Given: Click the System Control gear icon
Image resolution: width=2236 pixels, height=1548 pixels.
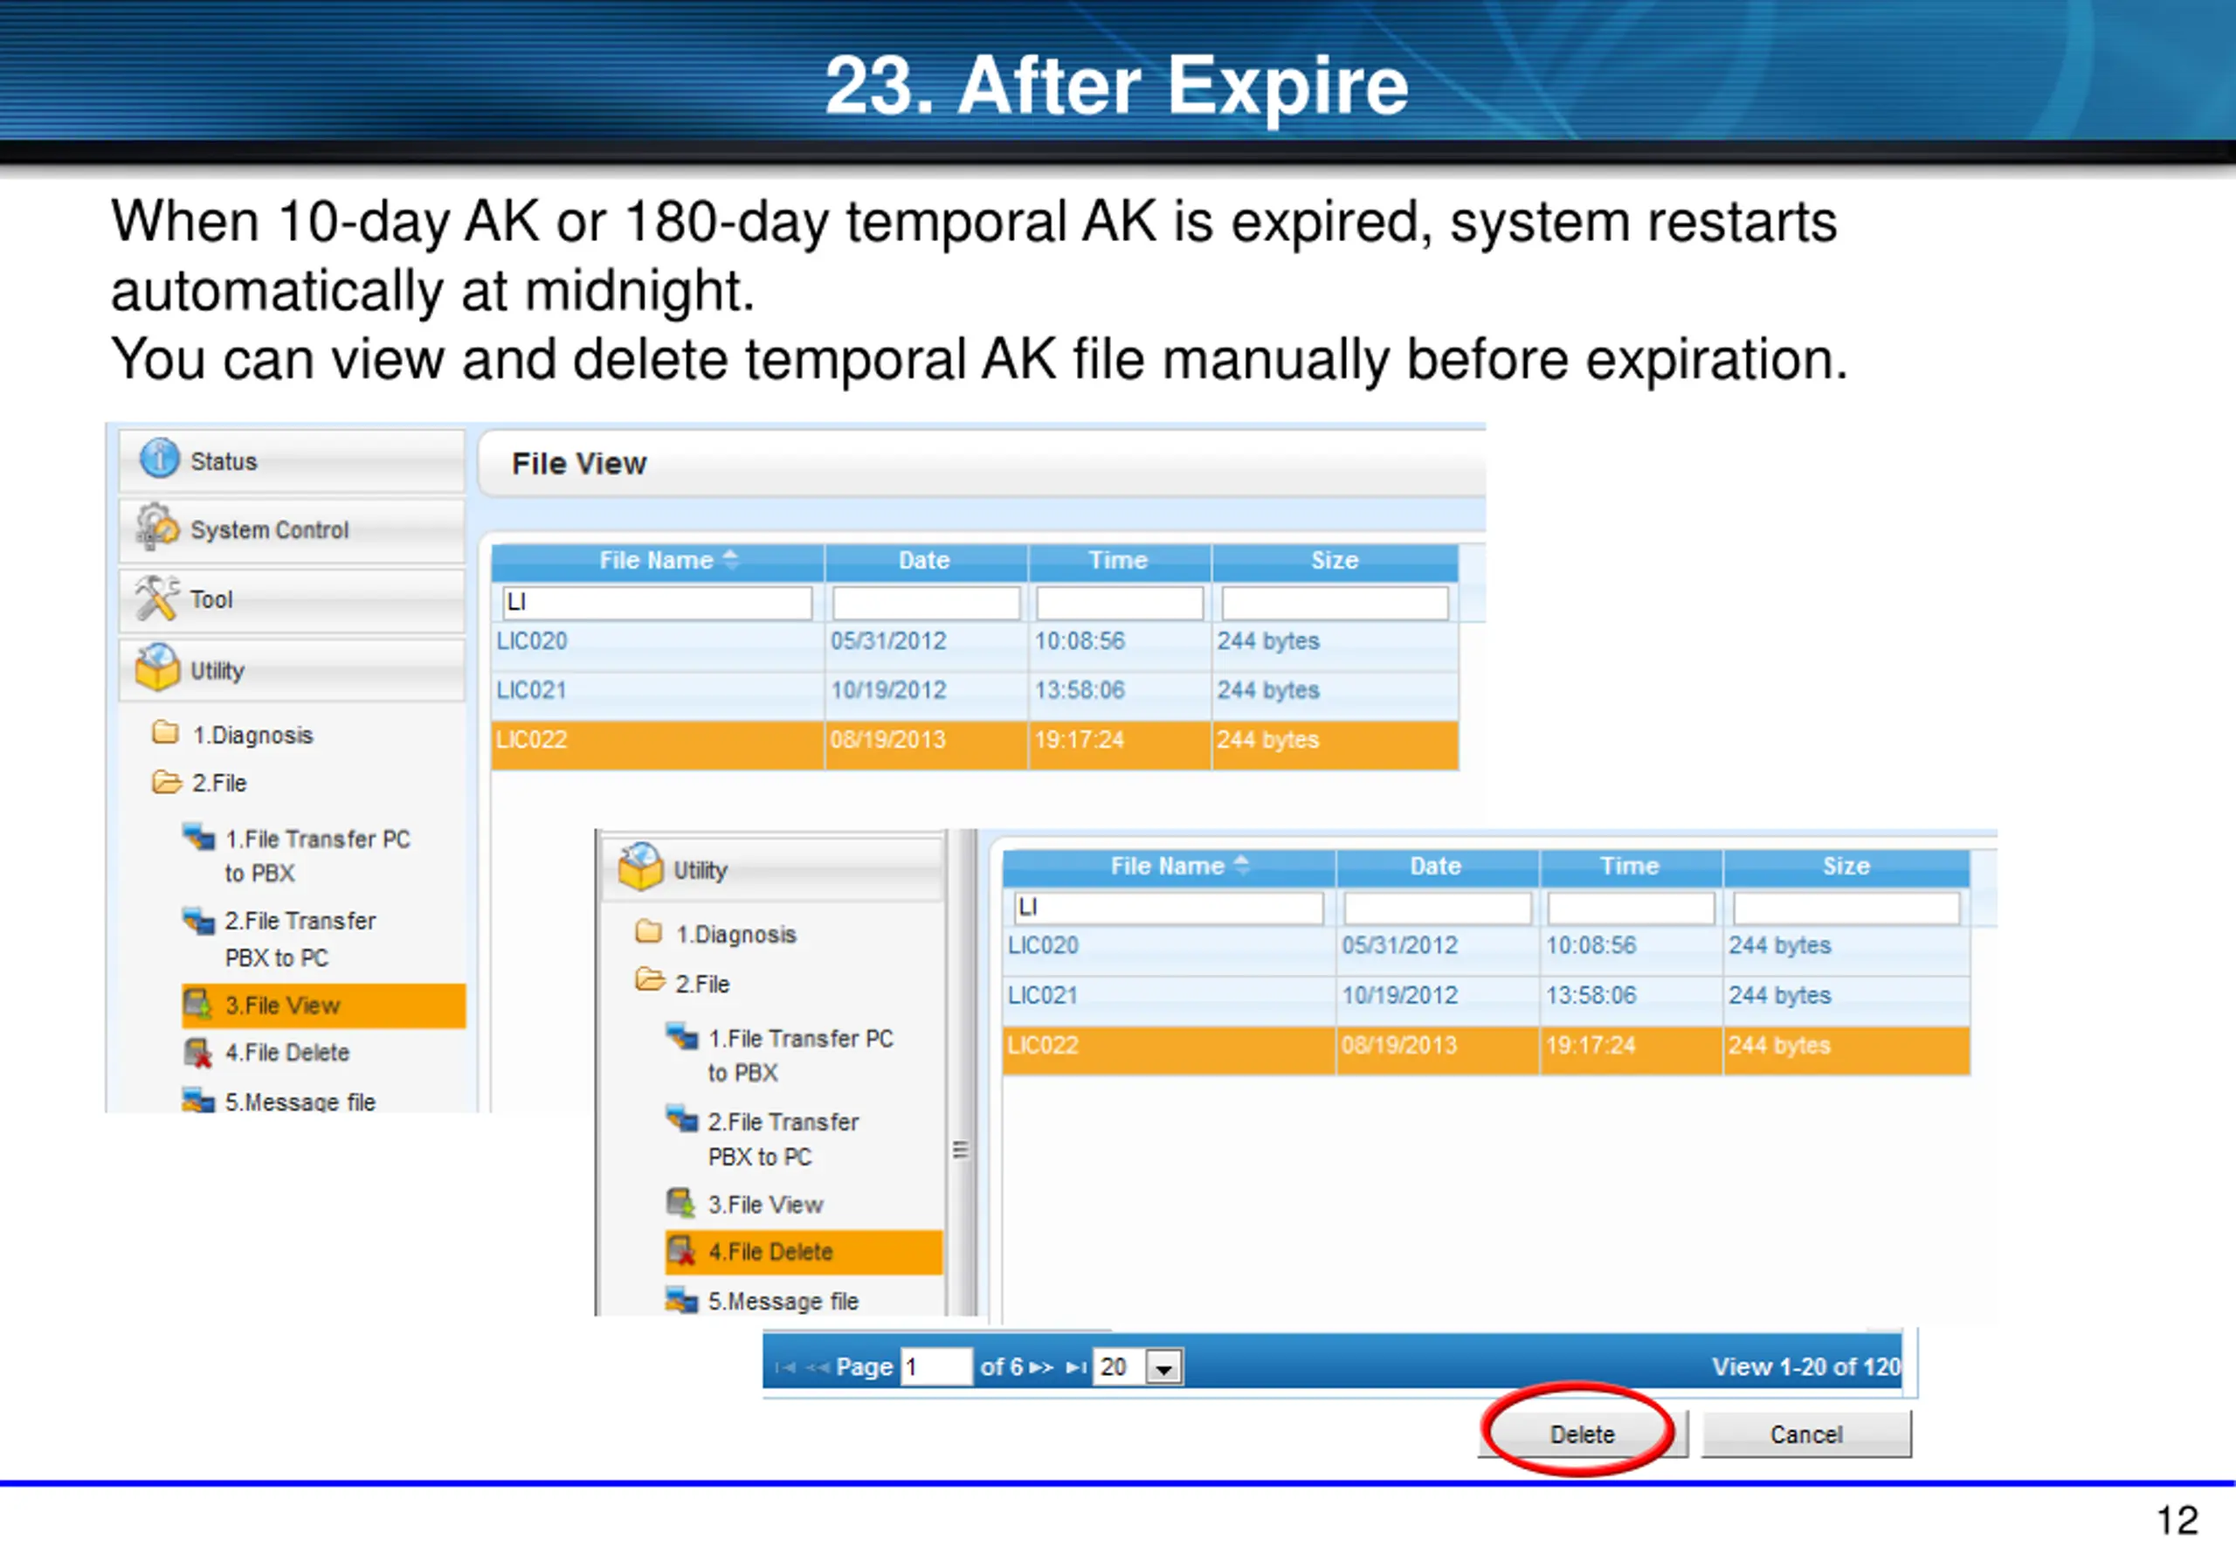Looking at the screenshot, I should pyautogui.click(x=157, y=527).
